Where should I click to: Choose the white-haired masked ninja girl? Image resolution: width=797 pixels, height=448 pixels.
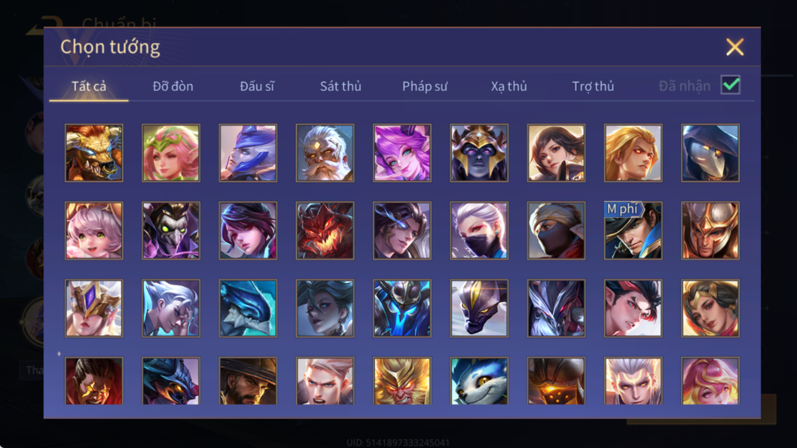click(479, 231)
